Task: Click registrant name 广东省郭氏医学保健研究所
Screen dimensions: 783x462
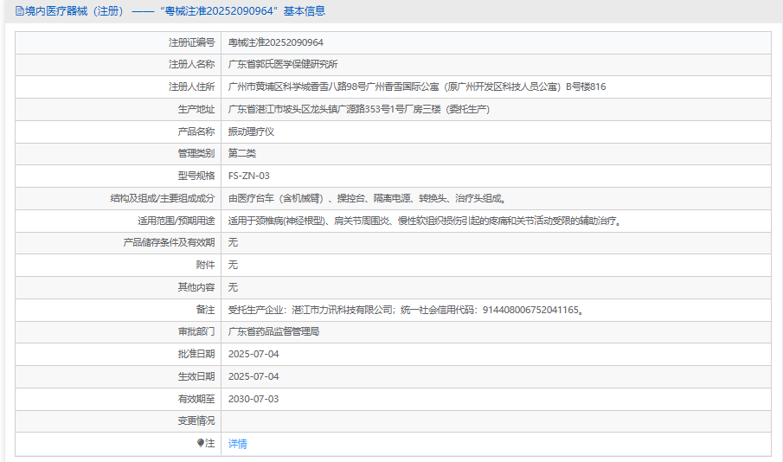Action: [x=282, y=65]
